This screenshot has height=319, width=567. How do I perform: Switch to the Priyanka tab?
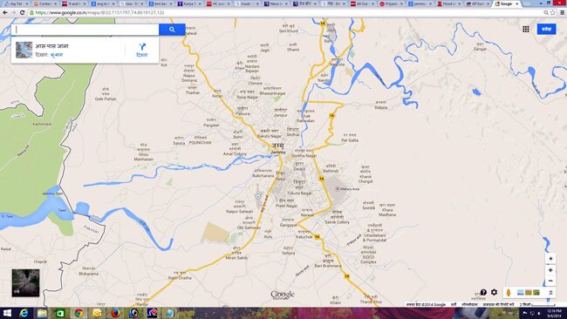[392, 3]
